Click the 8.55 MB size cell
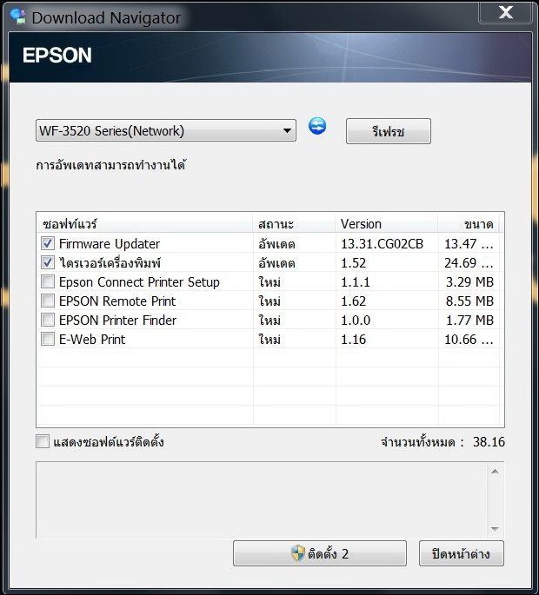Image resolution: width=539 pixels, height=595 pixels. [469, 301]
